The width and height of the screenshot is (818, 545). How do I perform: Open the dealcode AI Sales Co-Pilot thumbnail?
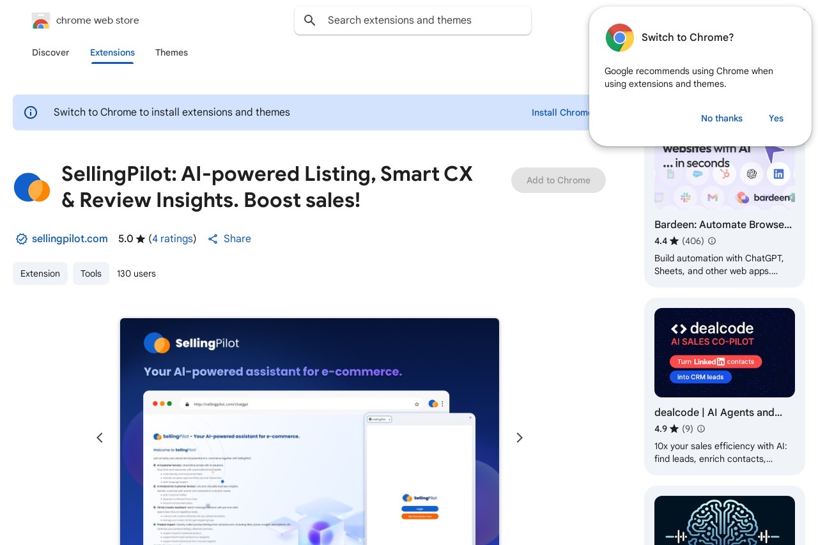725,353
